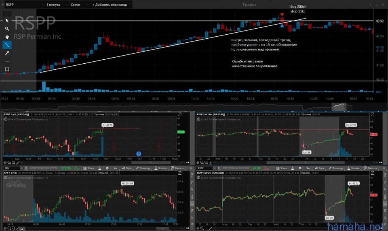Click expand arrows icon right of RSPP 1 y D scrollbar
The width and height of the screenshot is (388, 231).
(x=188, y=162)
